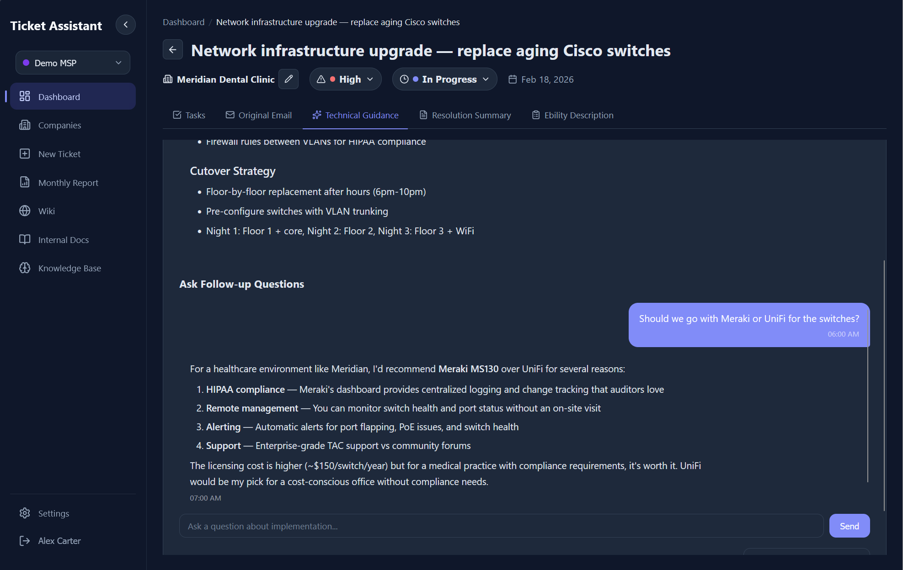
Task: Change the In Progress status dropdown
Action: tap(444, 79)
